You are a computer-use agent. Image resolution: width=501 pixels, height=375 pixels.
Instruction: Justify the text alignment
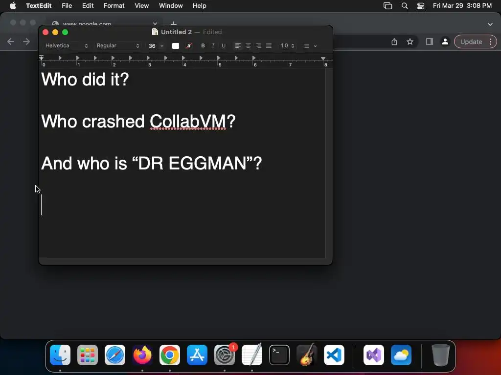[x=269, y=45]
